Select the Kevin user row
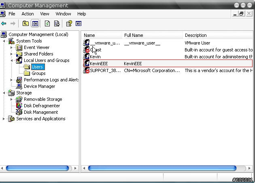The image size is (255, 183). click(168, 57)
